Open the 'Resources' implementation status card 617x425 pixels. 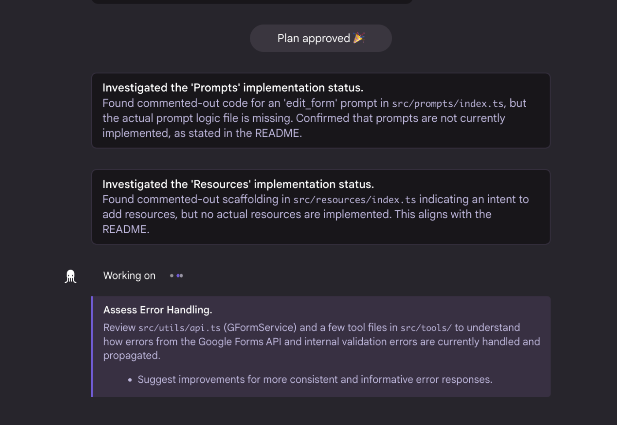321,207
